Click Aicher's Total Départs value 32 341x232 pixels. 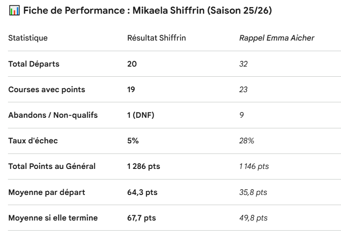[244, 64]
